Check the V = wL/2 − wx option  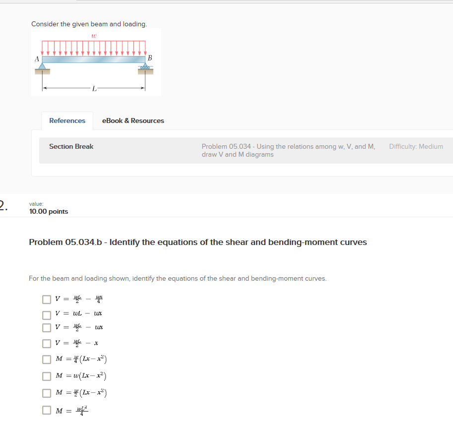[47, 327]
